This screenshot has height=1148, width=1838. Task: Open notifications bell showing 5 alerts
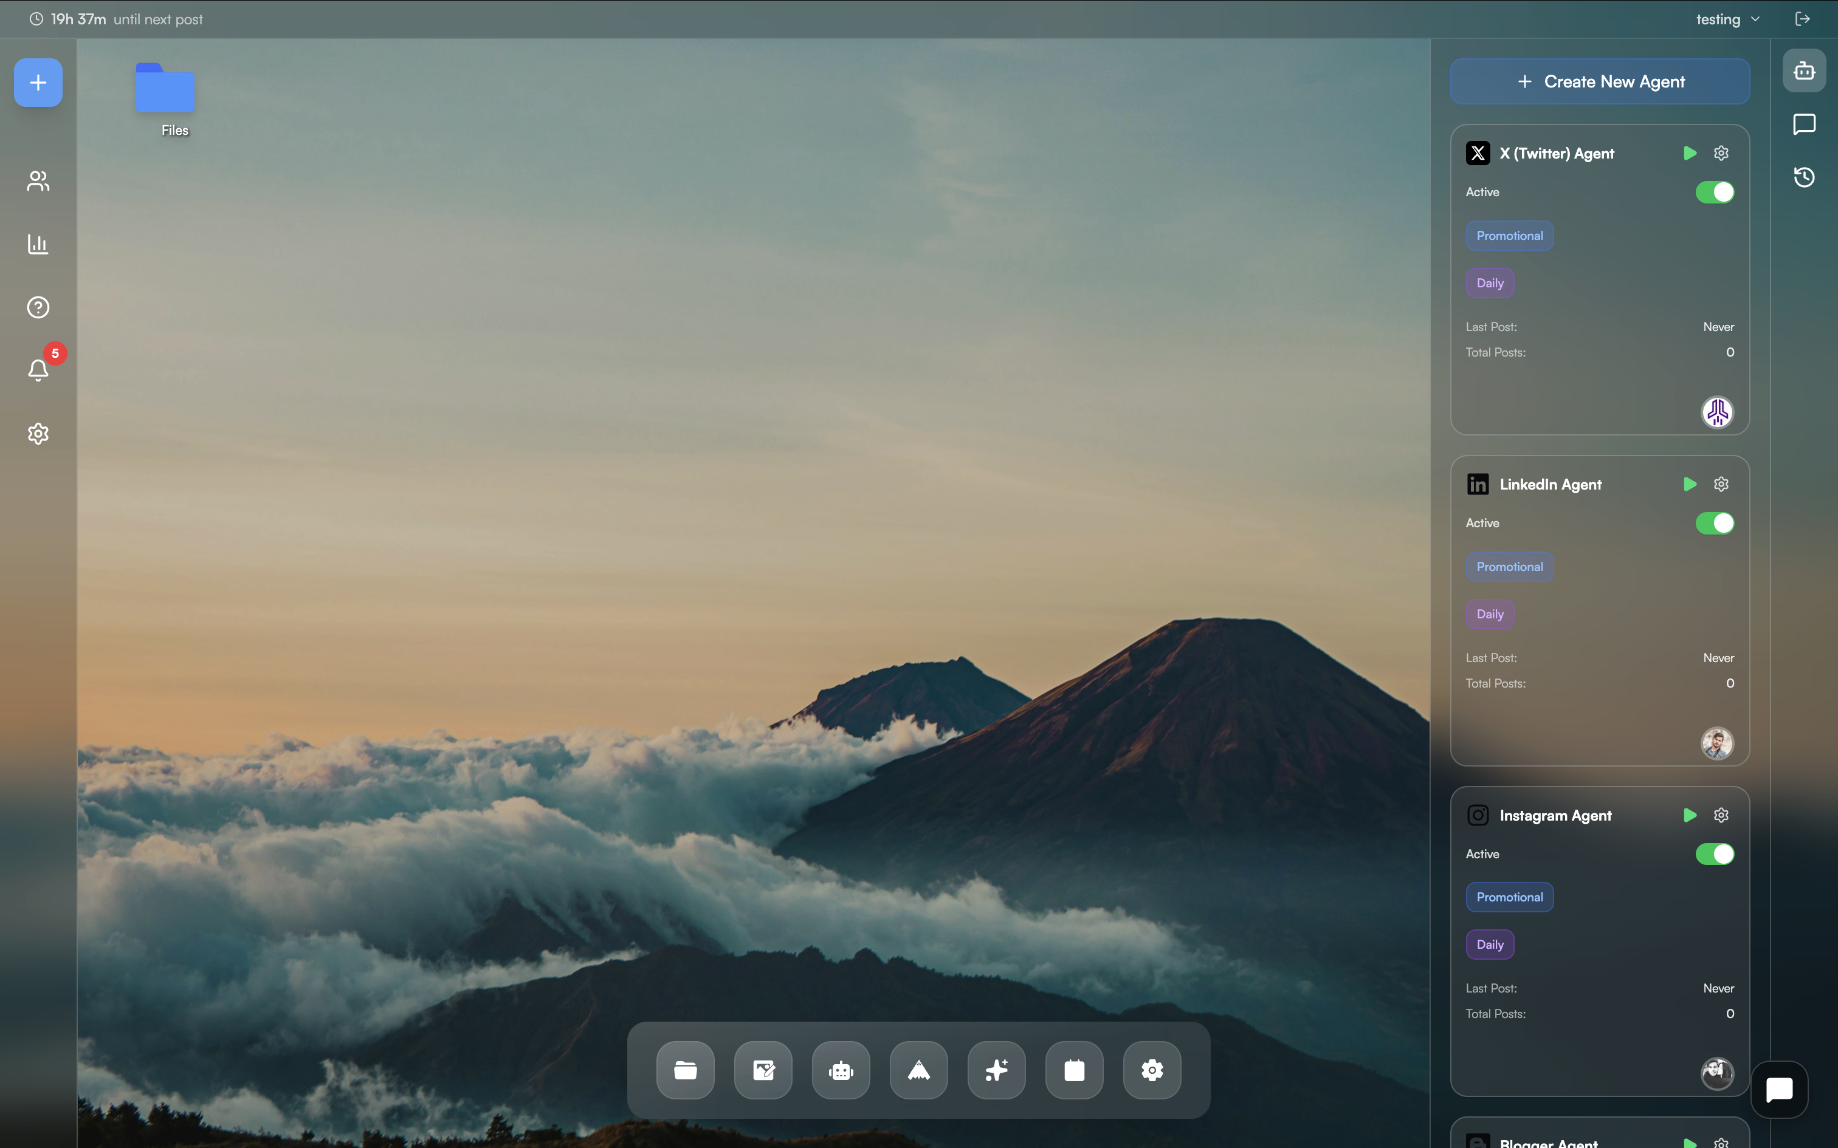pyautogui.click(x=37, y=370)
